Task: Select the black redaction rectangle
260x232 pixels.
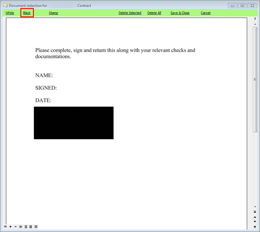Action: click(74, 123)
